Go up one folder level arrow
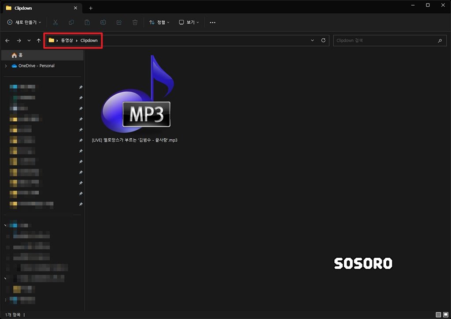 (39, 41)
